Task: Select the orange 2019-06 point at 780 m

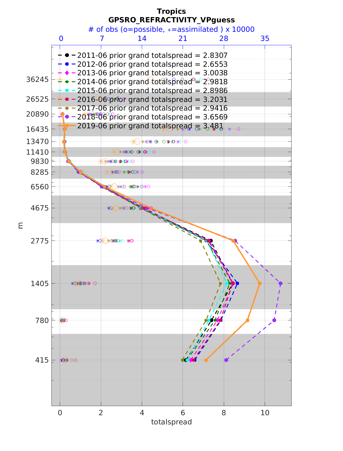Action: tap(247, 320)
